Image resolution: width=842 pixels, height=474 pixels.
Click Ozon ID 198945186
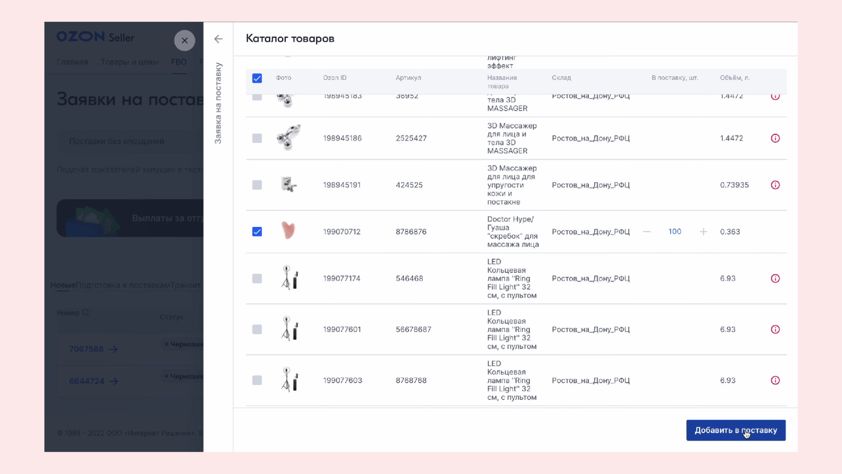click(x=342, y=138)
